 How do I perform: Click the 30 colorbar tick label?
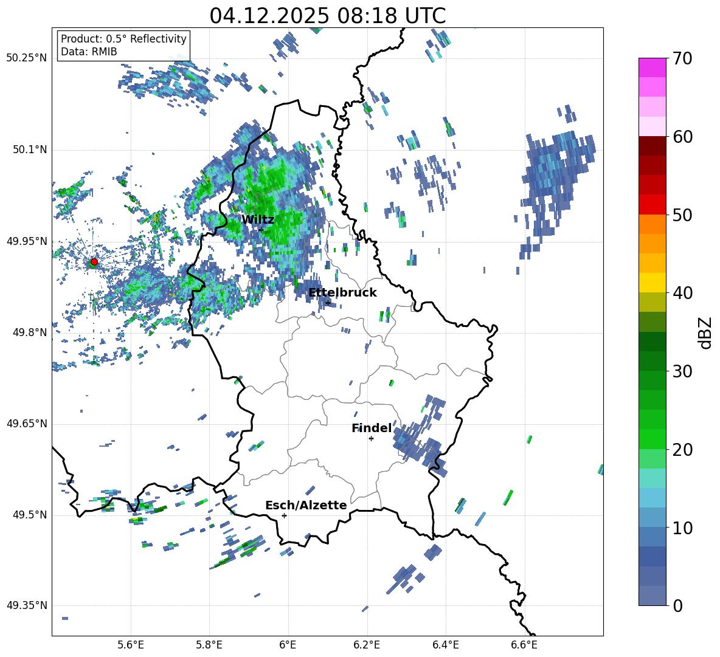(682, 371)
